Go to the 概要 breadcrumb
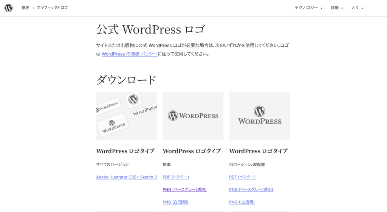Screen dimensions: 387x212 click(25, 8)
